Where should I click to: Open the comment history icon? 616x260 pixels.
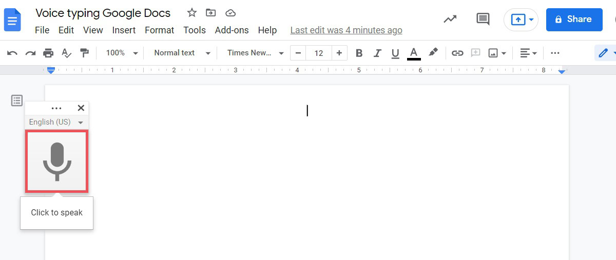tap(483, 19)
